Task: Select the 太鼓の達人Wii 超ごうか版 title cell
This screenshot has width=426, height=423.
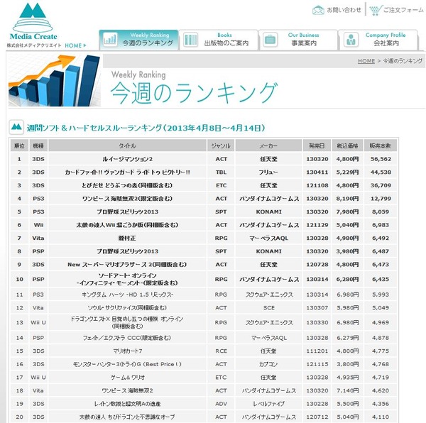Action: (127, 225)
